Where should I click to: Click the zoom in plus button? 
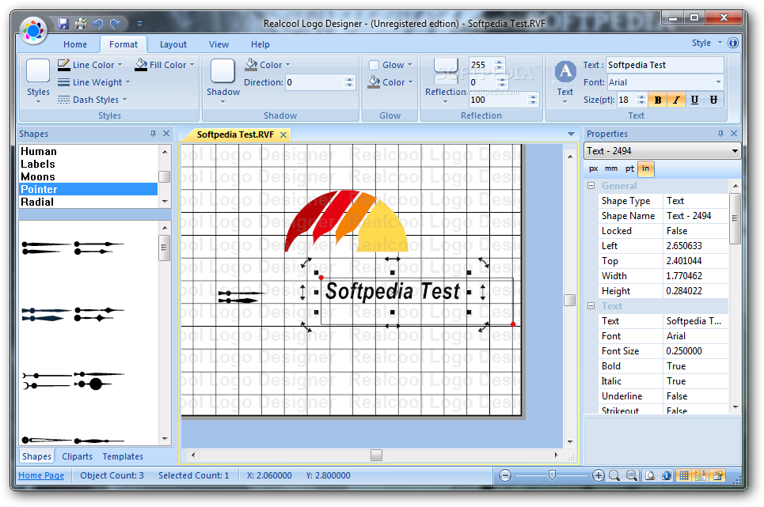click(598, 475)
